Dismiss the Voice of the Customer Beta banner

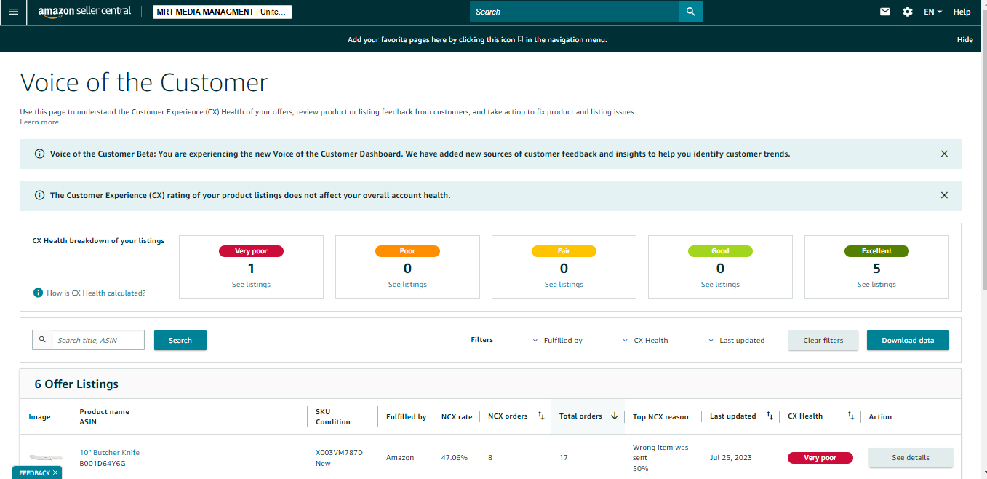(x=944, y=154)
